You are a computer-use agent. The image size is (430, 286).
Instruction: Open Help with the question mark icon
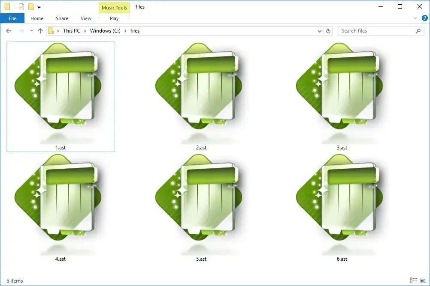(x=424, y=18)
